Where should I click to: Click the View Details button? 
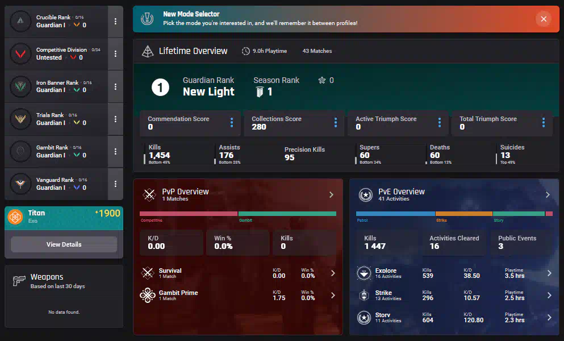pos(64,244)
